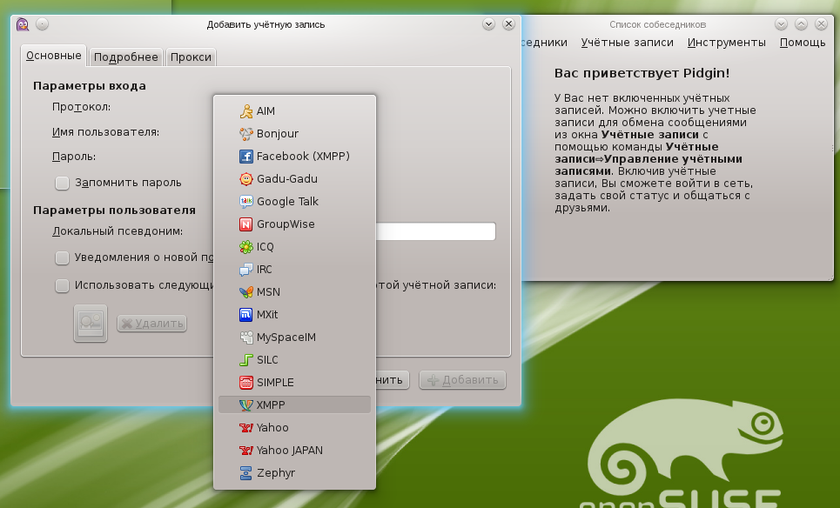Open the Инструменты menu in buddy list window
Image resolution: width=840 pixels, height=508 pixels.
pyautogui.click(x=727, y=43)
